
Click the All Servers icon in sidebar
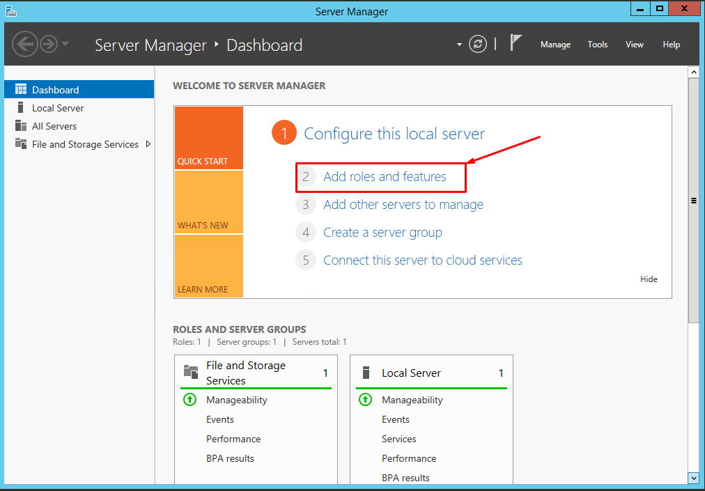click(x=21, y=126)
